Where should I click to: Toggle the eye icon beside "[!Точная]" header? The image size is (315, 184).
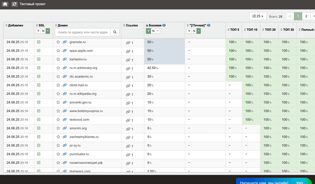point(209,25)
